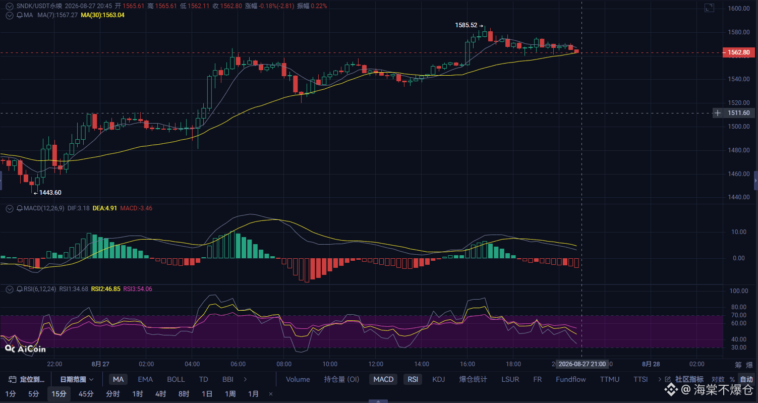Click the RSI3:54.06 value
The height and width of the screenshot is (403, 758).
tap(138, 289)
